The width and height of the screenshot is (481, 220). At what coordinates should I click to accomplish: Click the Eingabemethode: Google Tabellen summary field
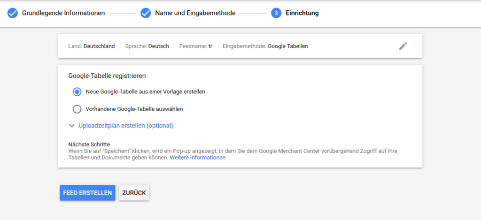click(265, 46)
